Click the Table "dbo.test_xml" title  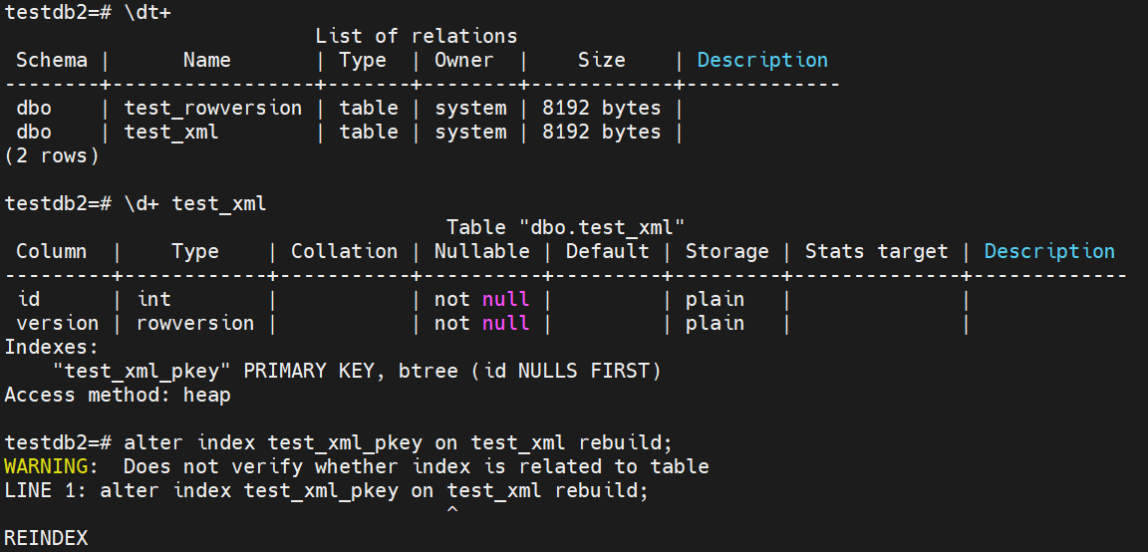565,228
